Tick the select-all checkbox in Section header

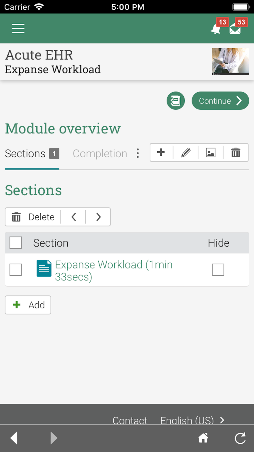[x=15, y=243]
